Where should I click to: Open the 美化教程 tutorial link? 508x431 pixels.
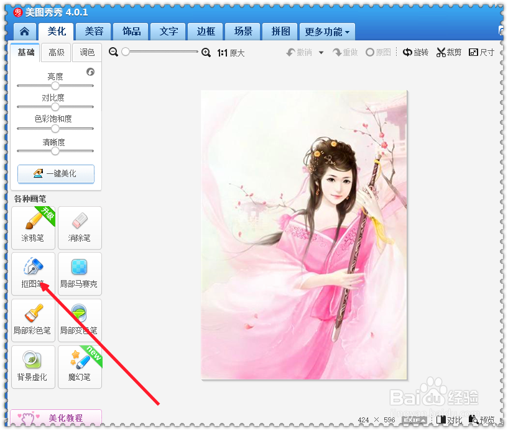point(56,418)
